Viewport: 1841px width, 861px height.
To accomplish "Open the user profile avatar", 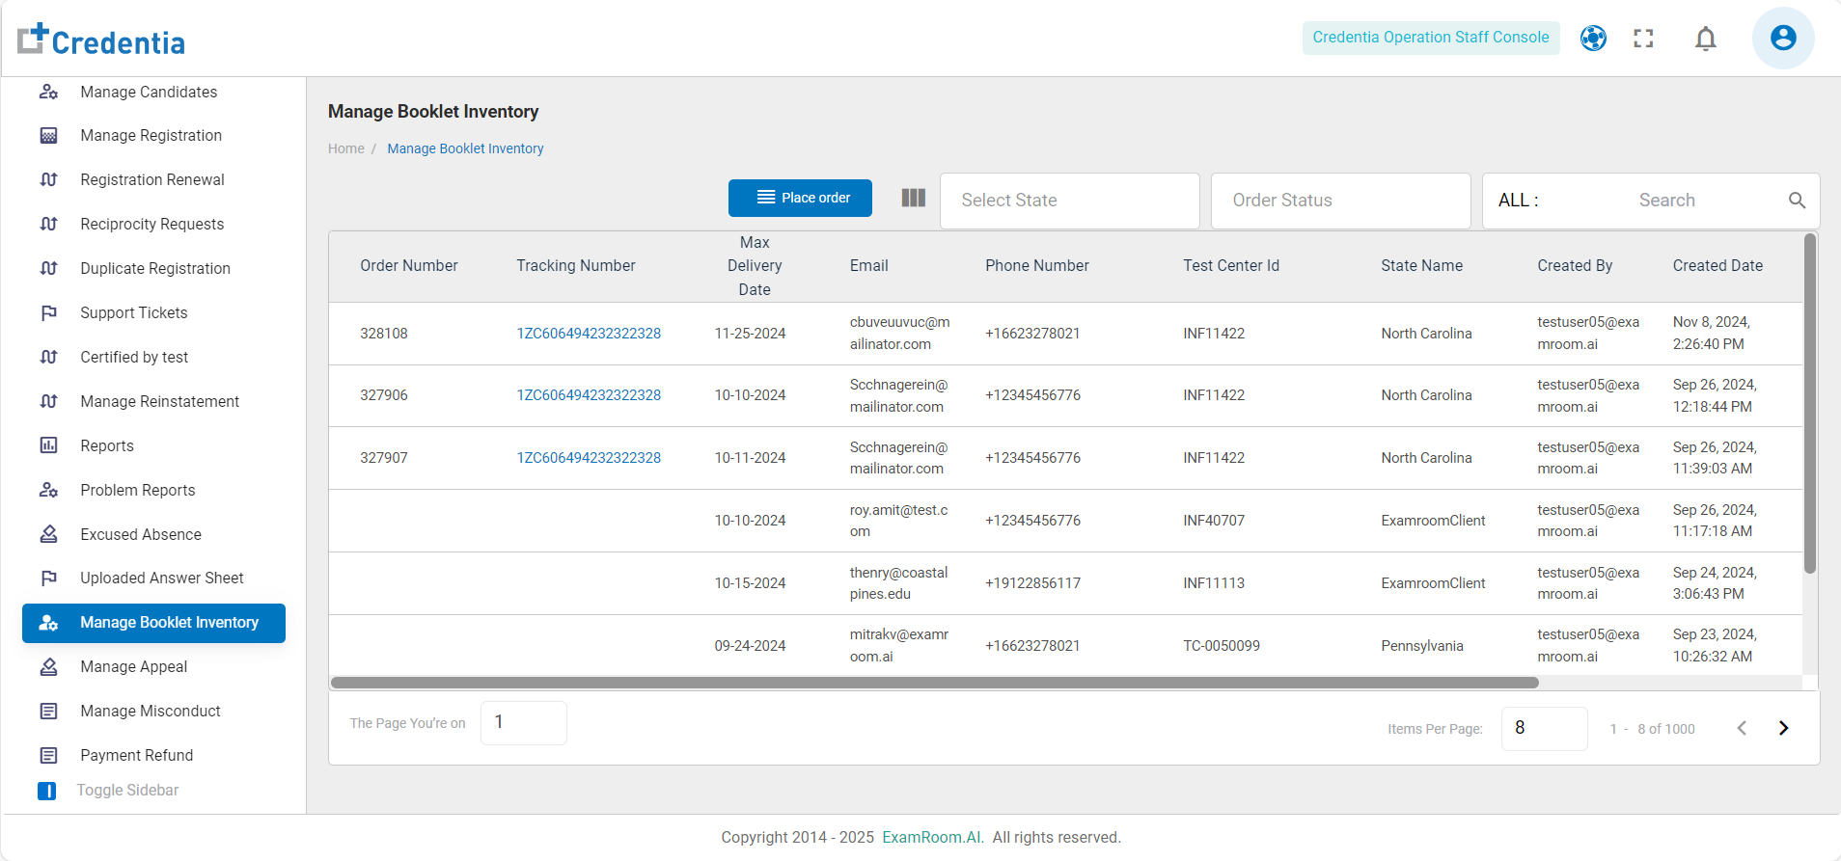I will [x=1783, y=38].
